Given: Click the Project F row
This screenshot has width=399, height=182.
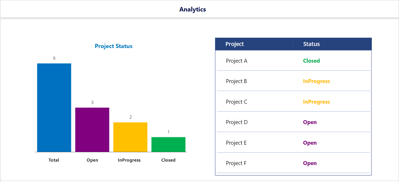Looking at the screenshot, I should tap(236, 163).
